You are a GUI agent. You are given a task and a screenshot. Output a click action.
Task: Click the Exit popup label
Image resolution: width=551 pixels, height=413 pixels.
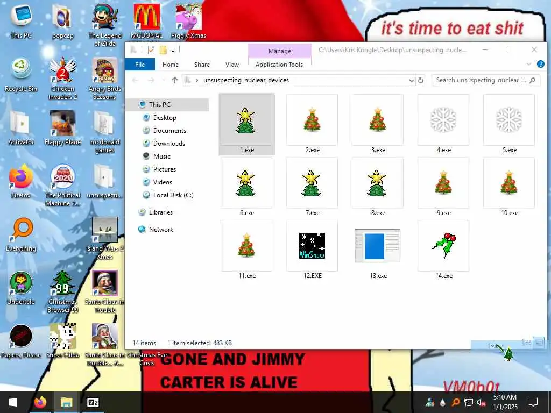coord(493,346)
